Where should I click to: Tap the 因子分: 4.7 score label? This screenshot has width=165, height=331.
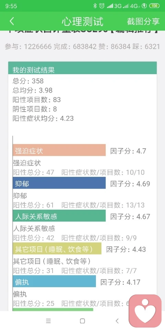pos(128,151)
